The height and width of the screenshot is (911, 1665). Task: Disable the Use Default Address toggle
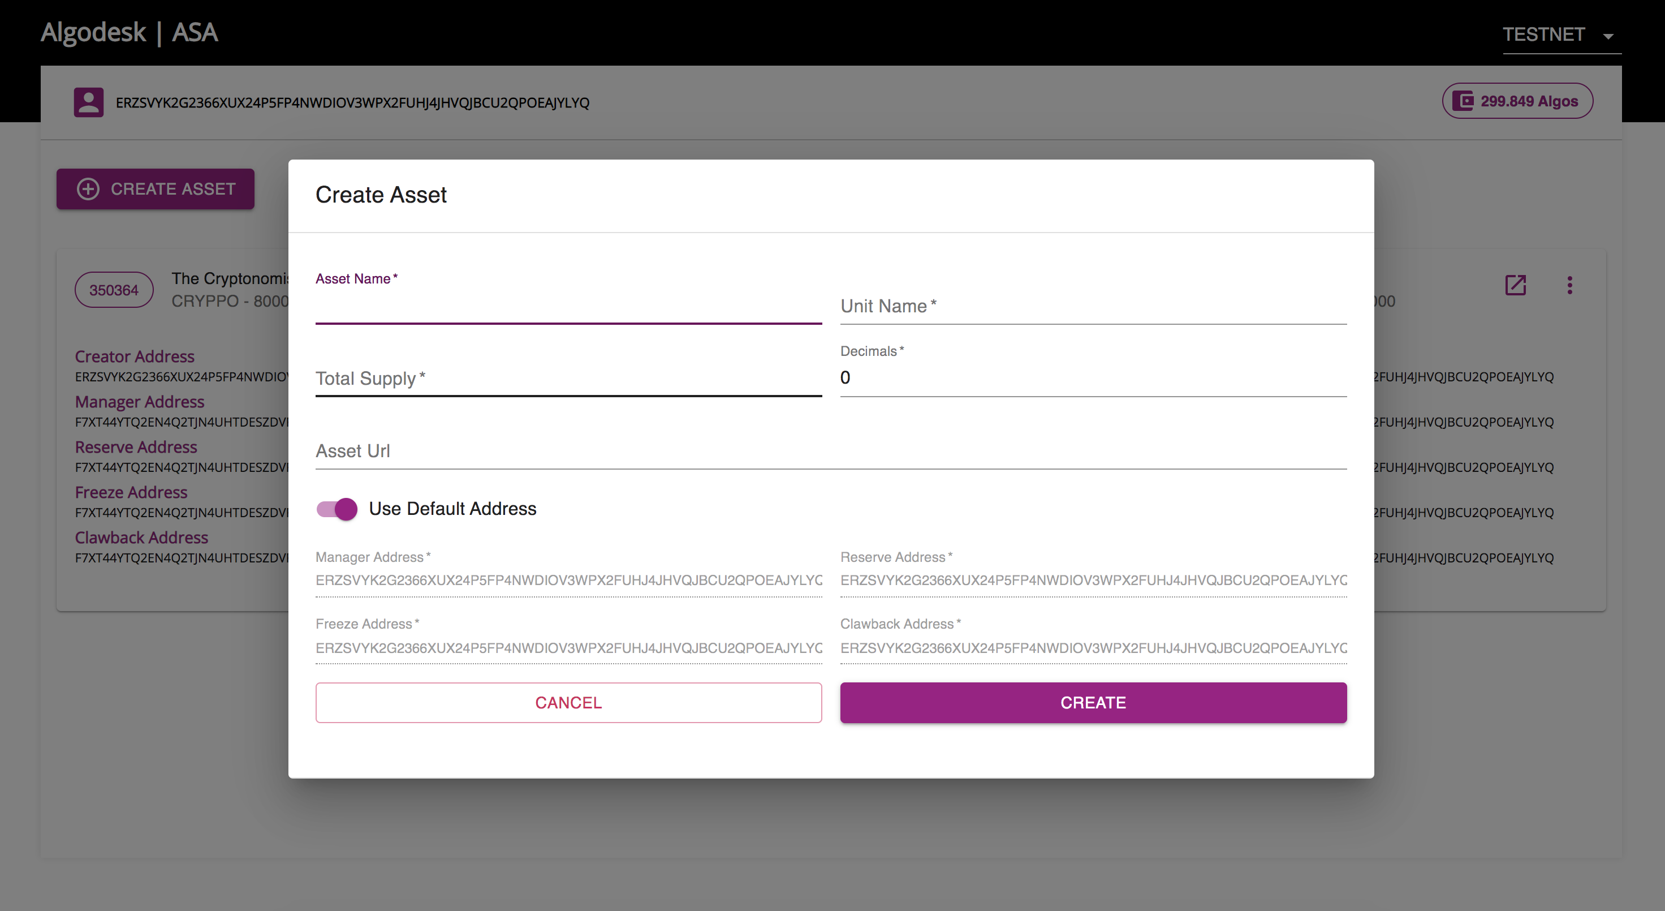pyautogui.click(x=337, y=509)
